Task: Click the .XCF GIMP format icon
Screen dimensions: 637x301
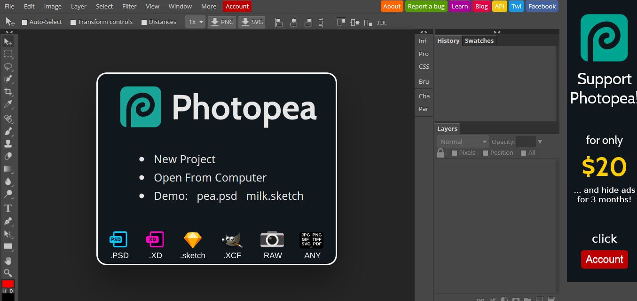Action: click(x=232, y=240)
